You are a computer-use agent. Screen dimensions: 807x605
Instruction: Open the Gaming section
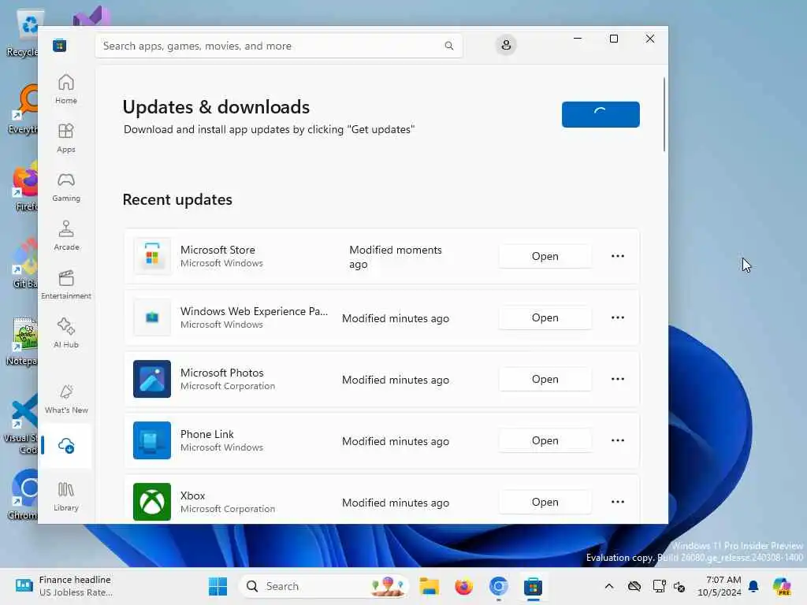66,187
